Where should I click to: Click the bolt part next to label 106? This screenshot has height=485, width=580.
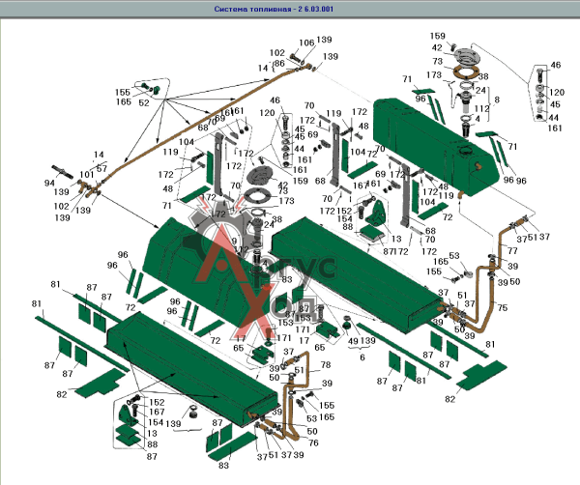(x=295, y=58)
